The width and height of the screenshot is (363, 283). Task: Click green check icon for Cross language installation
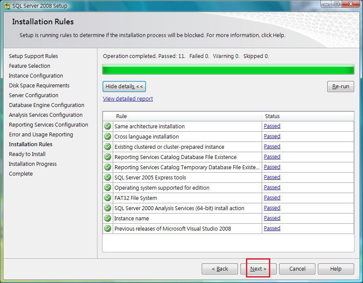pos(108,136)
